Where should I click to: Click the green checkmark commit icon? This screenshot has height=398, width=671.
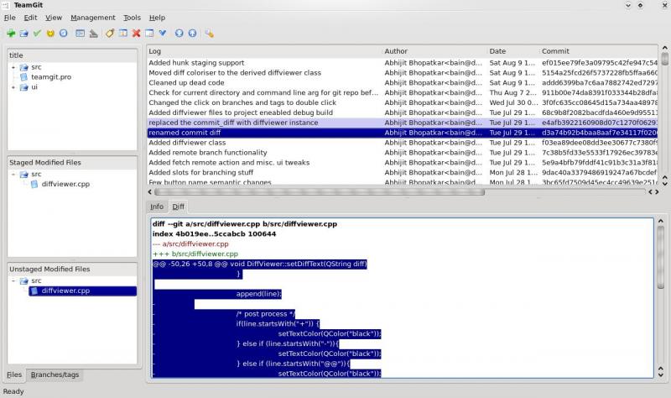(x=37, y=34)
